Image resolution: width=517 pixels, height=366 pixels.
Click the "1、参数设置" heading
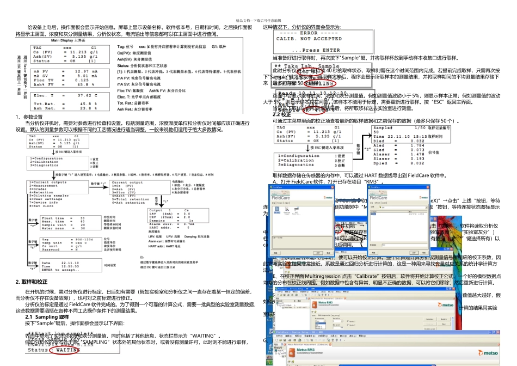click(29, 117)
